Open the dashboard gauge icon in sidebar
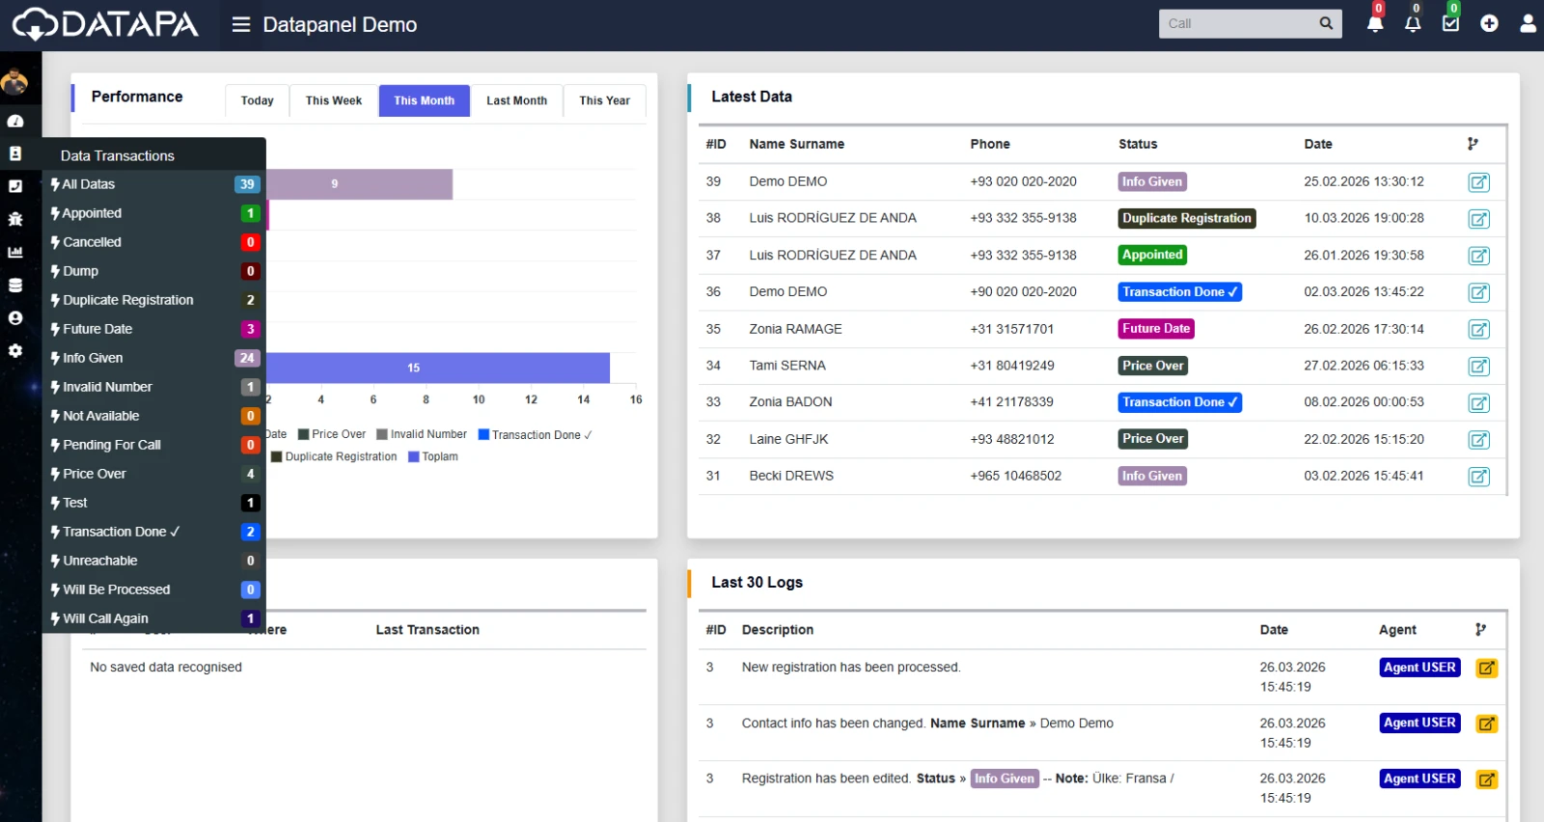This screenshot has height=822, width=1544. (x=15, y=122)
